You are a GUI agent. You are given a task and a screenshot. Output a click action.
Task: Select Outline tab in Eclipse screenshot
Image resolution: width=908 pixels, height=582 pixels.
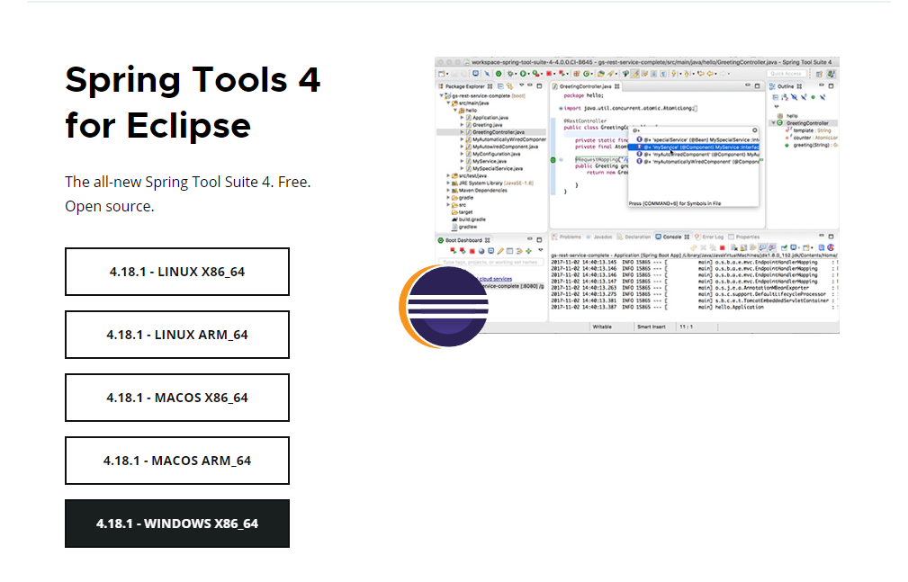tap(786, 86)
